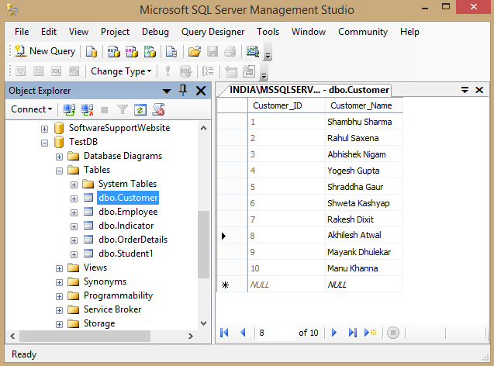Collapse the TestDB database node

45,142
